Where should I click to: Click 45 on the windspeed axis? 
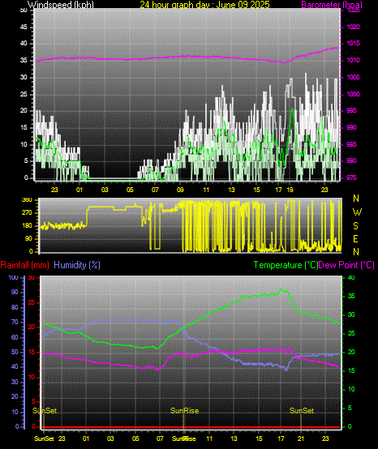point(24,28)
